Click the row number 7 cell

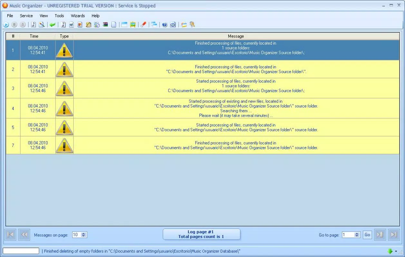(13, 145)
